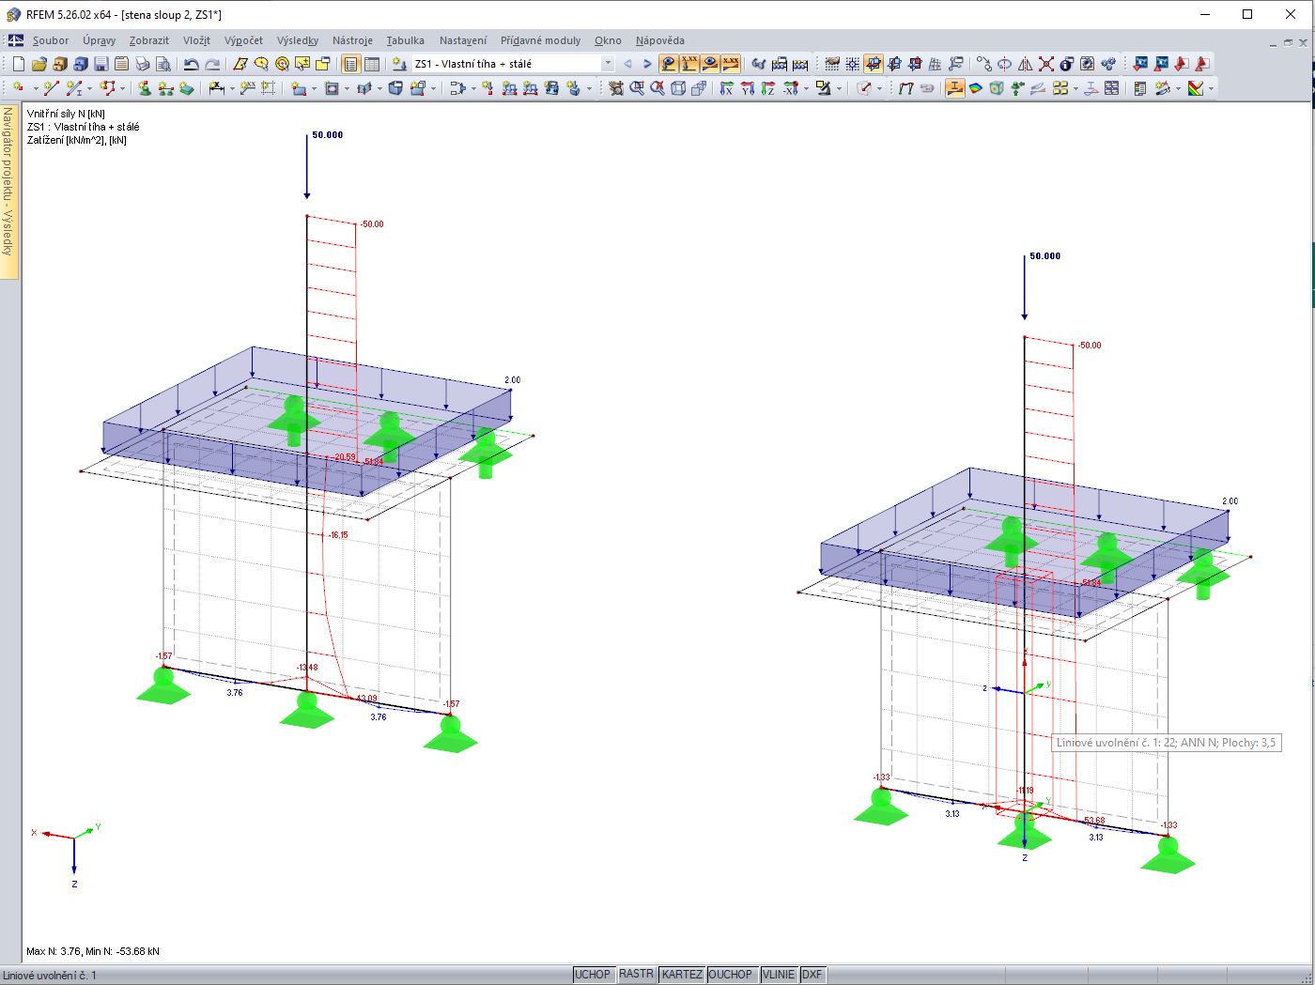
Task: Expand the -X view direction dropdown arrow
Action: (806, 88)
